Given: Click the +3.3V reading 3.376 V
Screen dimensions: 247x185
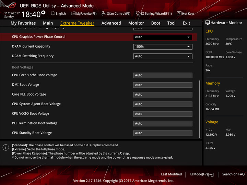Looking at the screenshot, I should point(210,148).
